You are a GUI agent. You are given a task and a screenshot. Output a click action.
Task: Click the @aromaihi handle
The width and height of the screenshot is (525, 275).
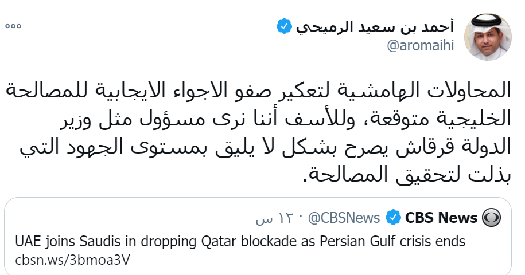tap(421, 46)
